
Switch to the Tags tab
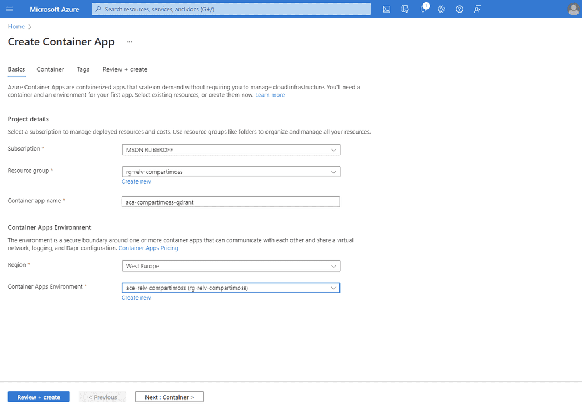click(83, 69)
